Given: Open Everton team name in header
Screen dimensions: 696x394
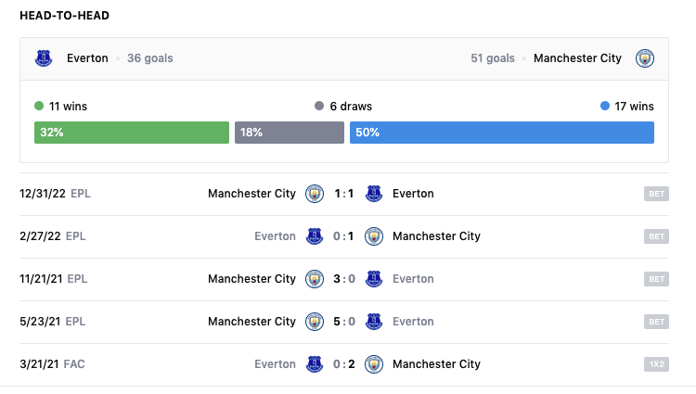Looking at the screenshot, I should click(x=87, y=58).
